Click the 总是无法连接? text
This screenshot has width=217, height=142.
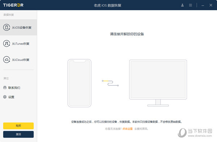[x=113, y=129]
